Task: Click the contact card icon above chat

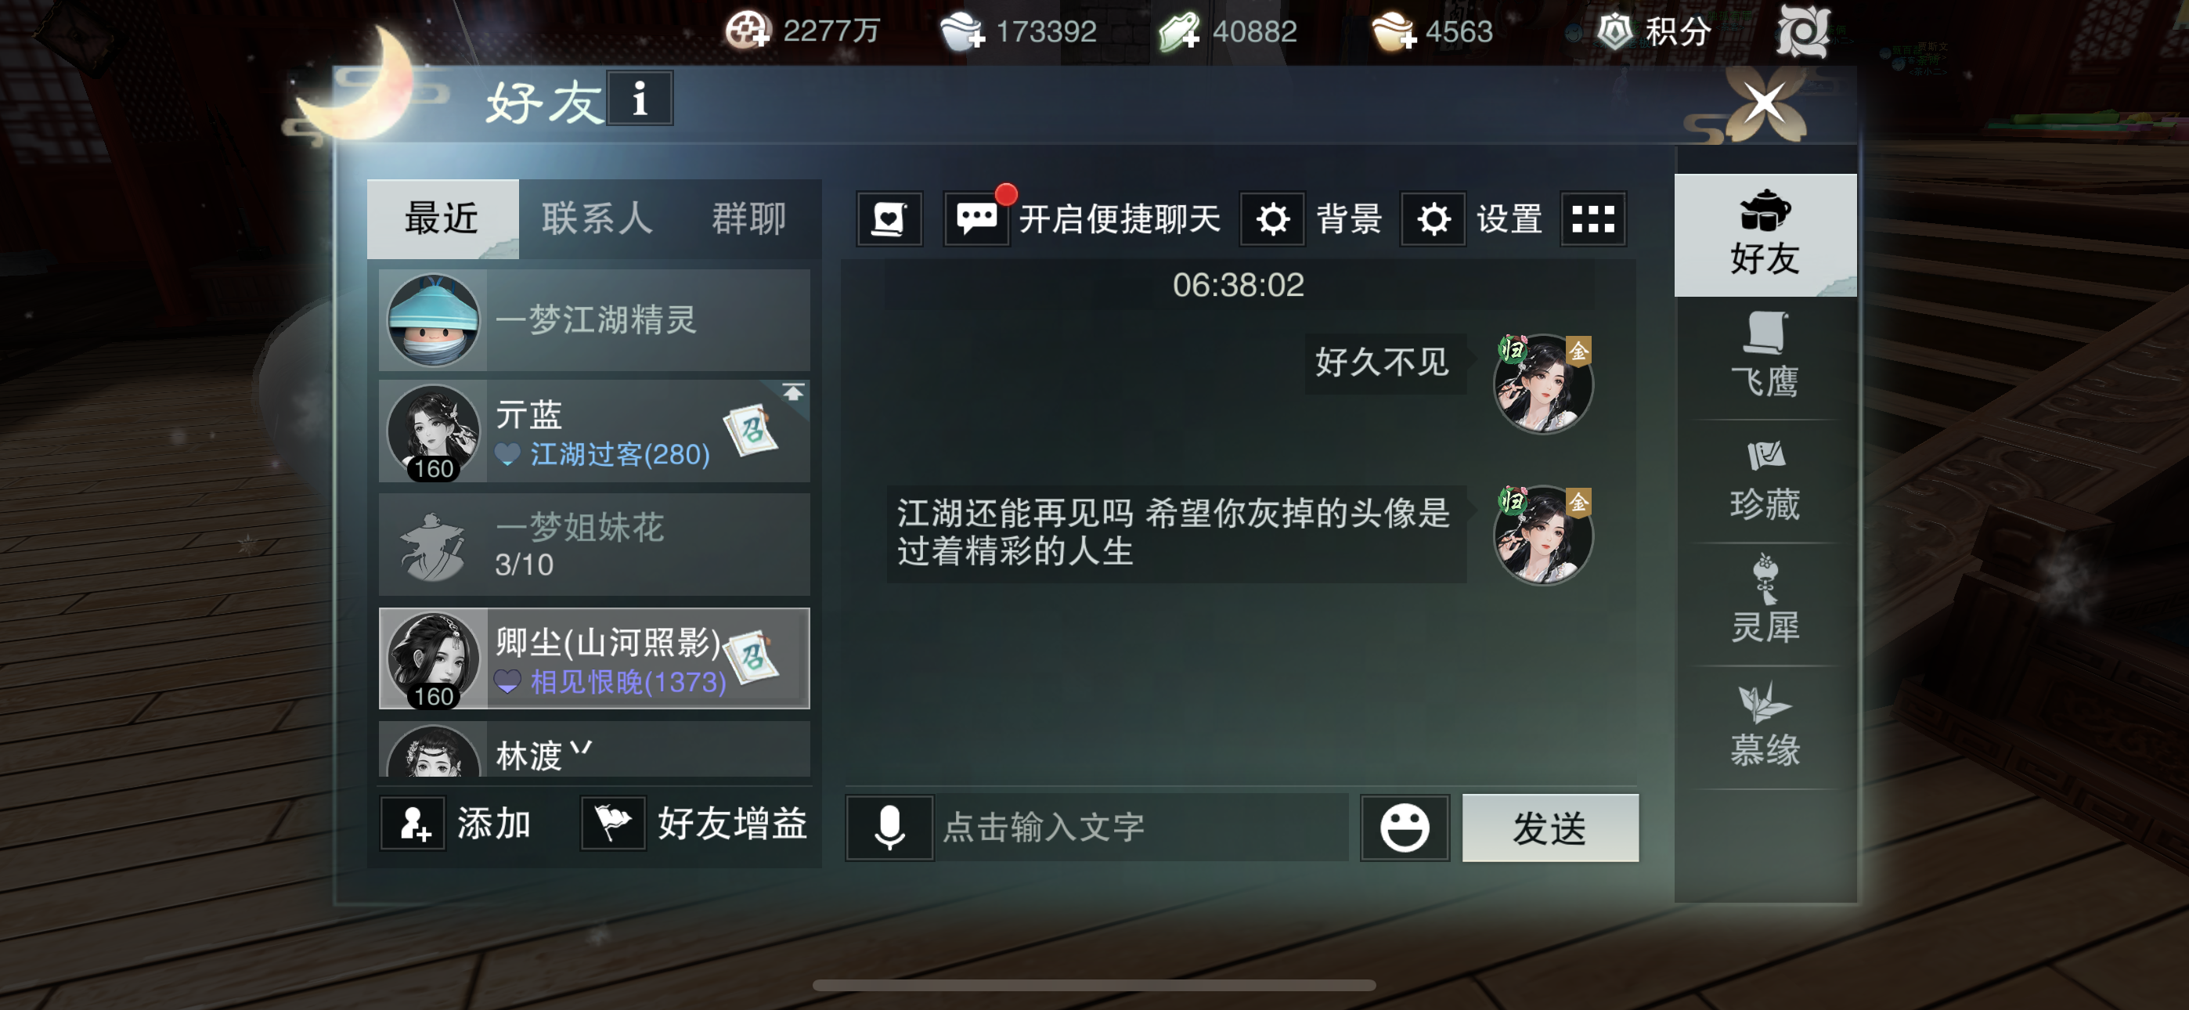Action: [x=889, y=219]
